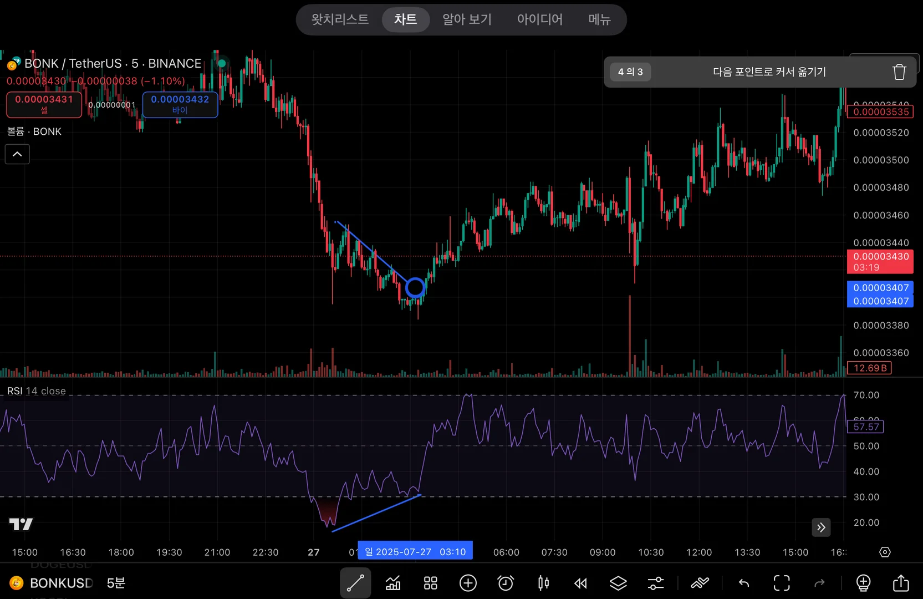923x599 pixels.
Task: Open the 5분 timeframe selector
Action: pyautogui.click(x=116, y=583)
